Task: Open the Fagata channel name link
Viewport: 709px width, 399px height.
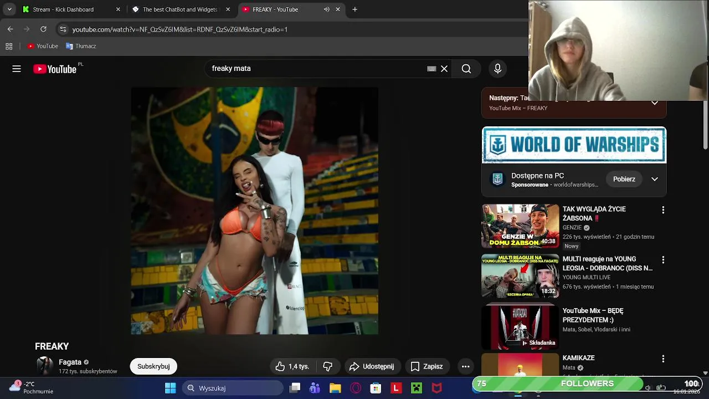Action: pyautogui.click(x=70, y=362)
